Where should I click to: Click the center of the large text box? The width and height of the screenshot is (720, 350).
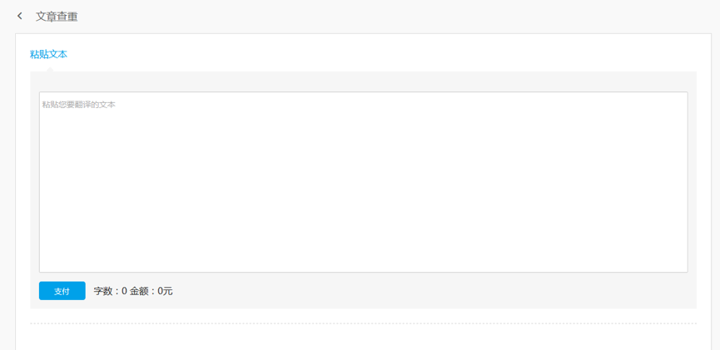[363, 181]
